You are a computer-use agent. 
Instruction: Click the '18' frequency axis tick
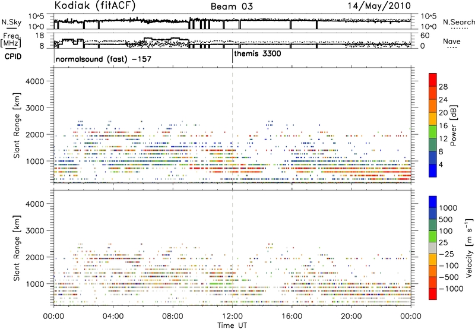click(40, 36)
